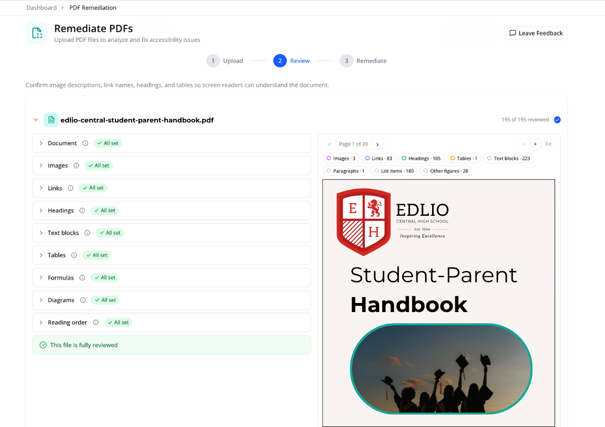This screenshot has height=427, width=605.
Task: Expand the Diagrams section chevron
Action: 41,300
